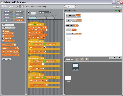123x96 pixels.
Task: Click the Make a variable button
Action: (x=8, y=25)
